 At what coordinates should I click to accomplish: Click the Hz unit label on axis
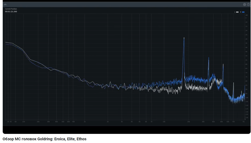(x=243, y=122)
